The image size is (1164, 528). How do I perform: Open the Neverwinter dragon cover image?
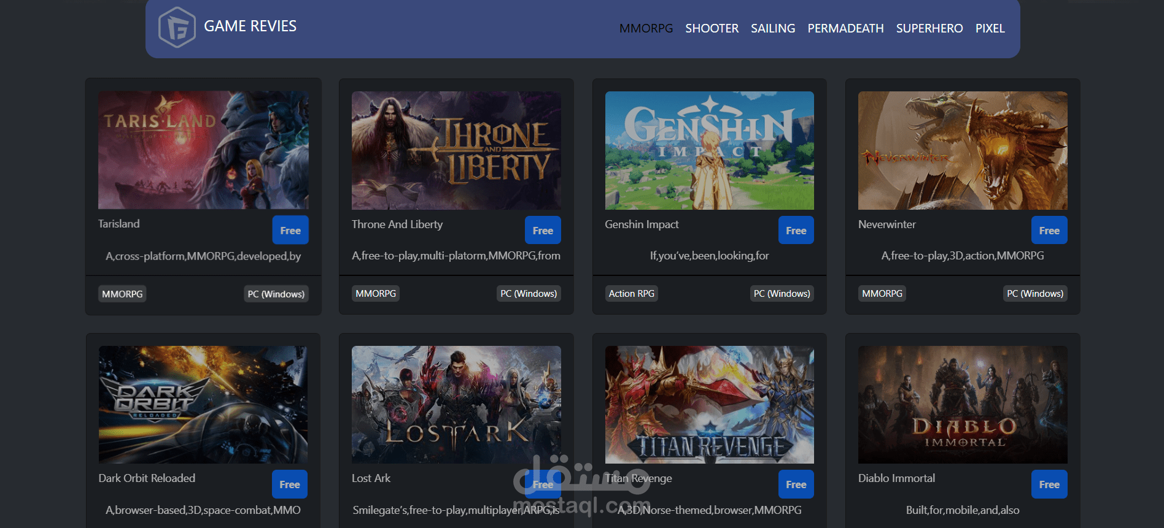tap(963, 150)
